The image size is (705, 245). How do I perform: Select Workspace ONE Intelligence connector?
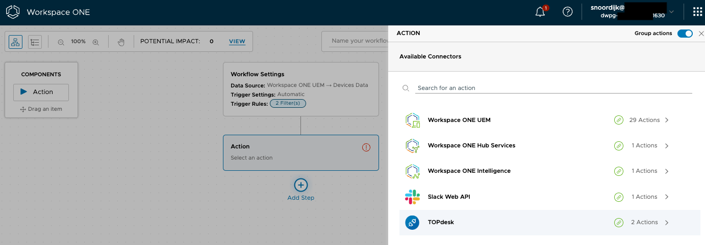[469, 171]
